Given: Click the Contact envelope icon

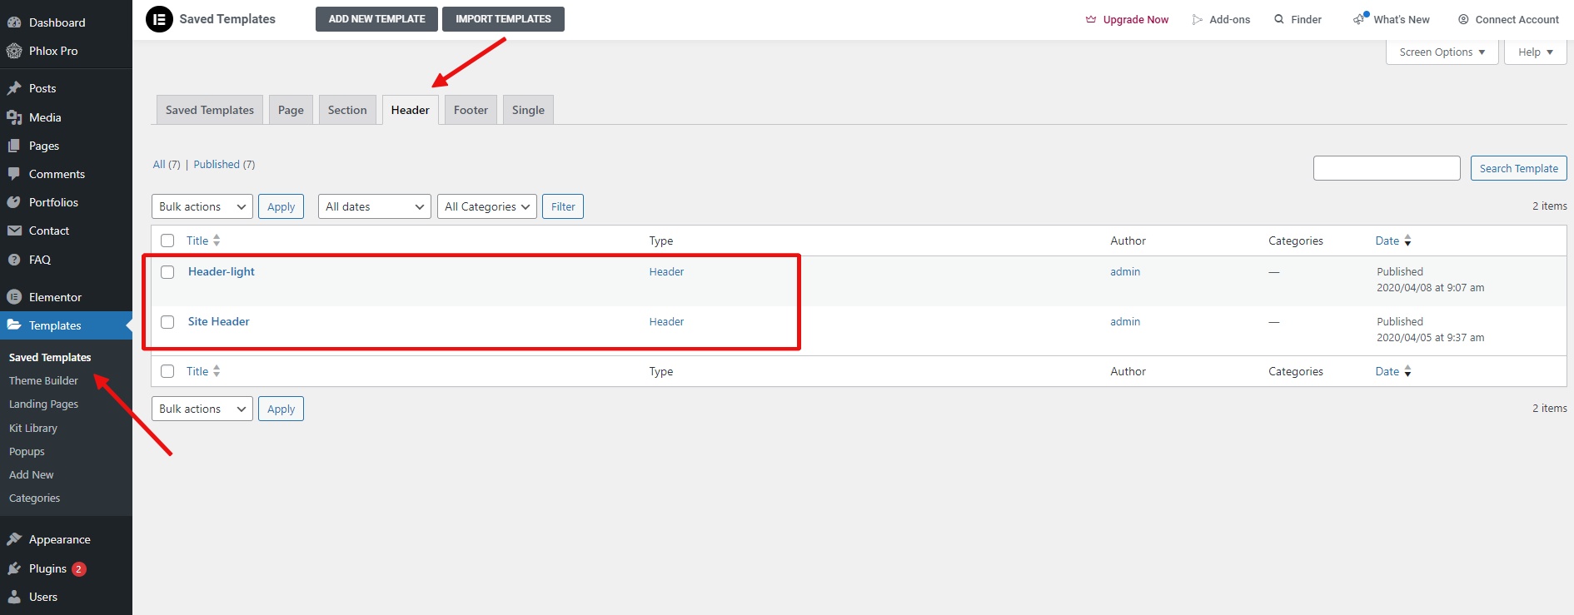Looking at the screenshot, I should [14, 231].
